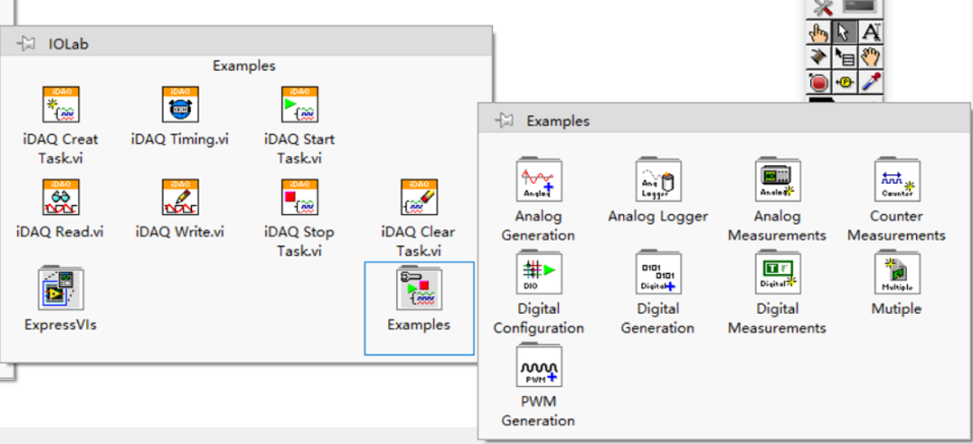973x444 pixels.
Task: Open the Analog Measurements examples folder
Action: coord(778,180)
